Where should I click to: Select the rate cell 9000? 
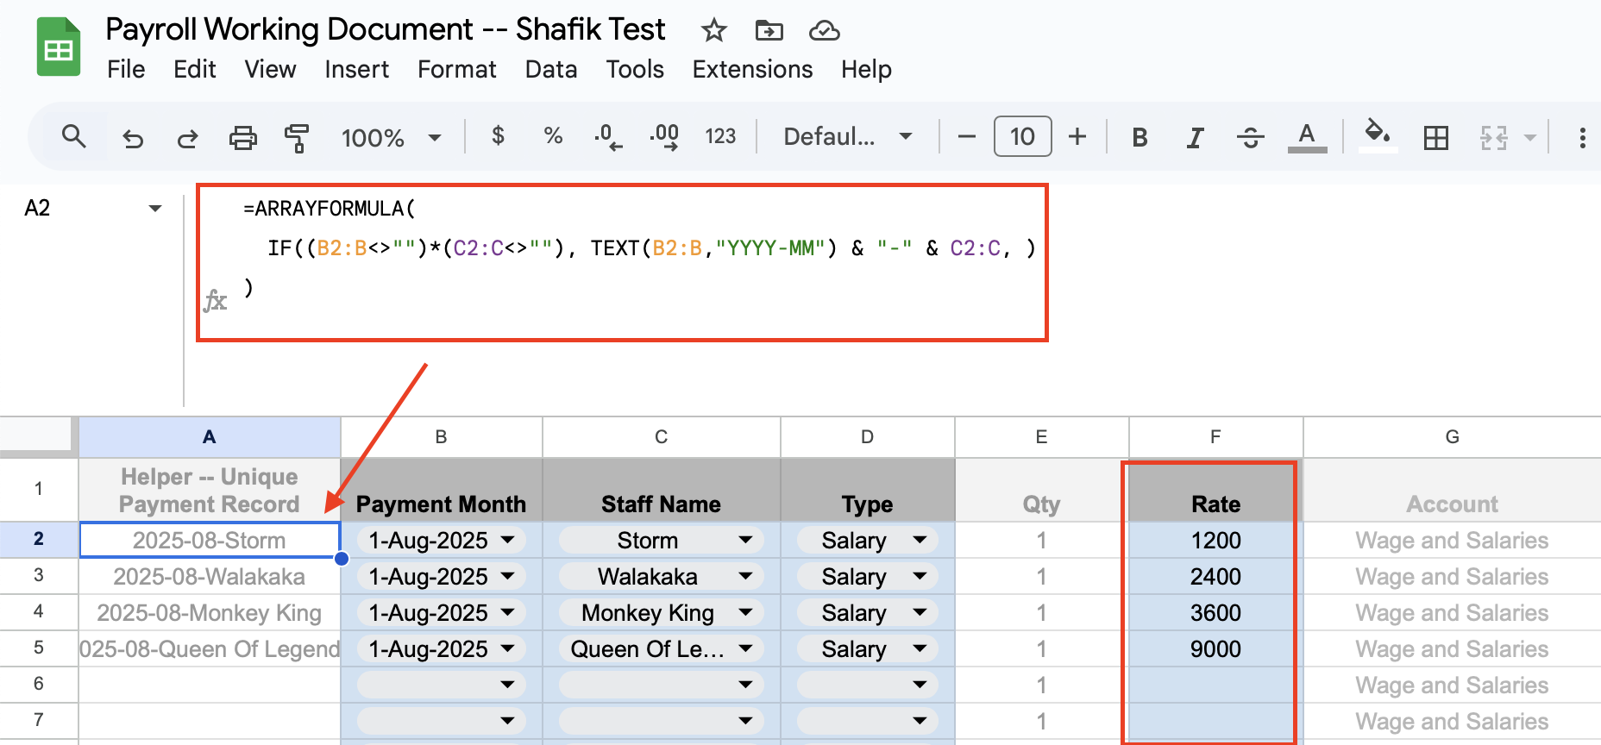point(1215,648)
